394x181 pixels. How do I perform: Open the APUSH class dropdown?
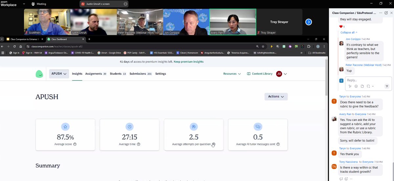click(x=59, y=74)
